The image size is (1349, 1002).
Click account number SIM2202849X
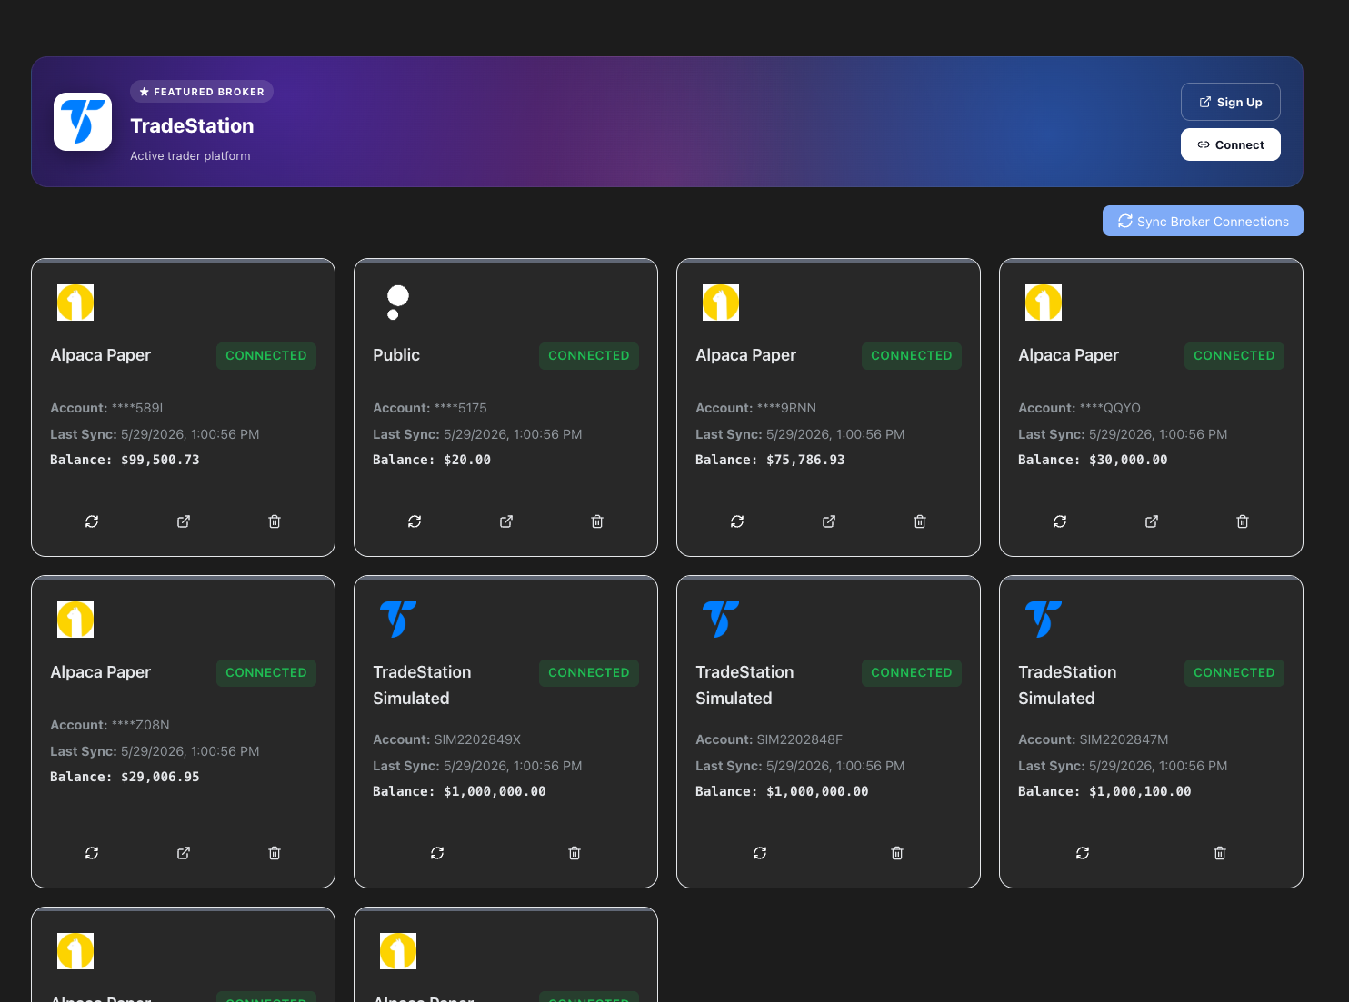click(477, 739)
